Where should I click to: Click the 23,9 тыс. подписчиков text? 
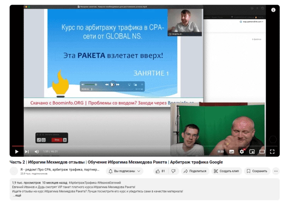[34, 174]
